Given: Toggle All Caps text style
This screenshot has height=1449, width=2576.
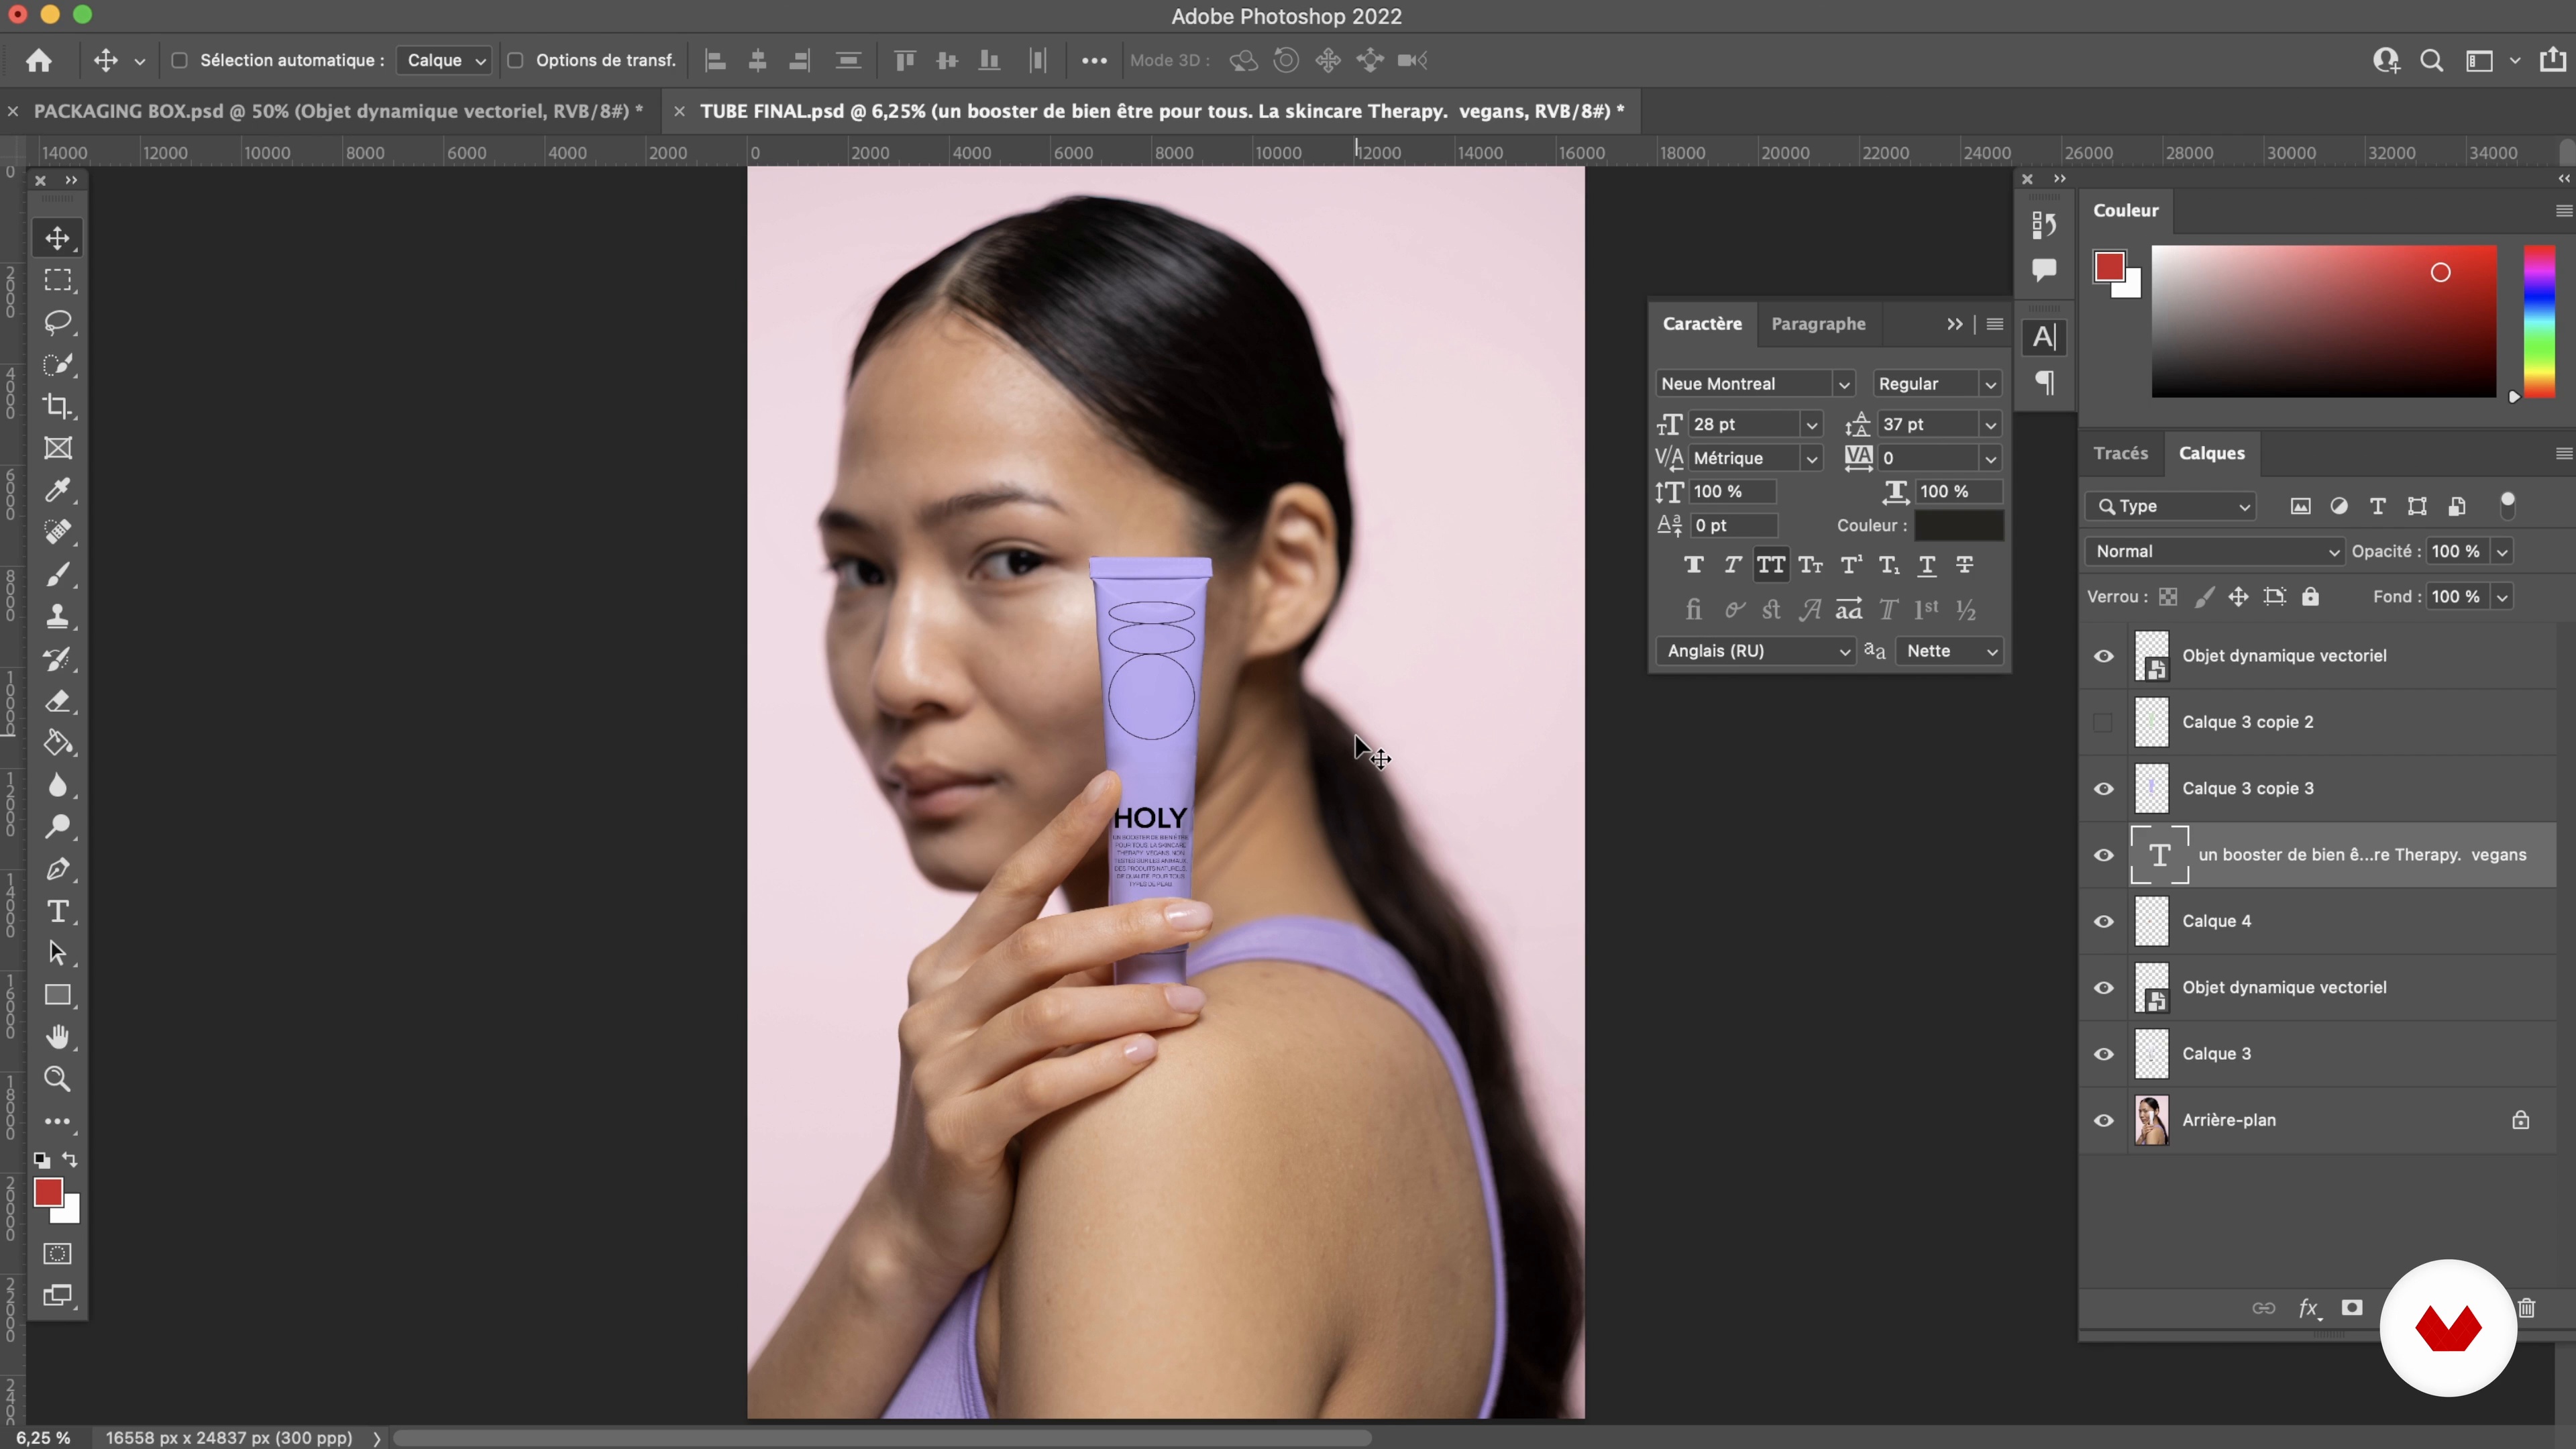Looking at the screenshot, I should coord(1770,565).
